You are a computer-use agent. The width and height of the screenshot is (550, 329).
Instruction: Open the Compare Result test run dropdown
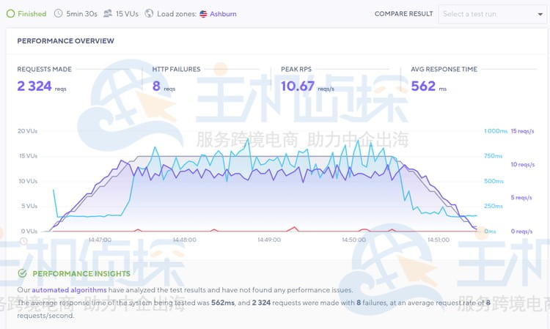coord(491,14)
